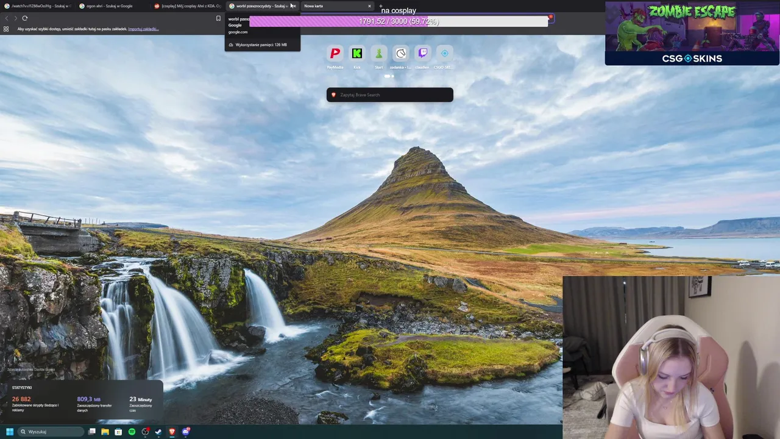Switch to second shortcuts page dot
The width and height of the screenshot is (780, 439).
click(393, 76)
